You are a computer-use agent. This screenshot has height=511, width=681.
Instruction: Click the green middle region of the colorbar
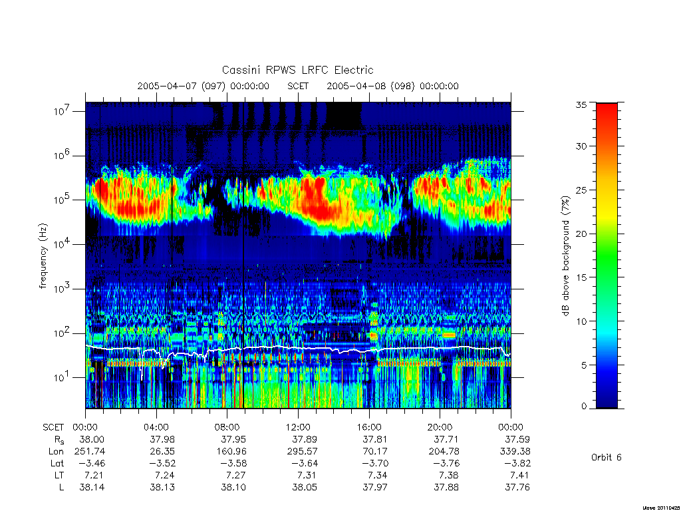[607, 255]
